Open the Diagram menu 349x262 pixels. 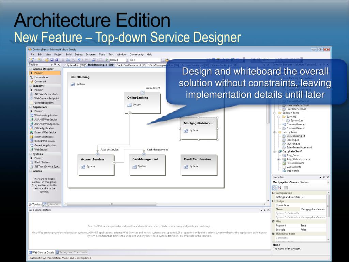(91, 54)
